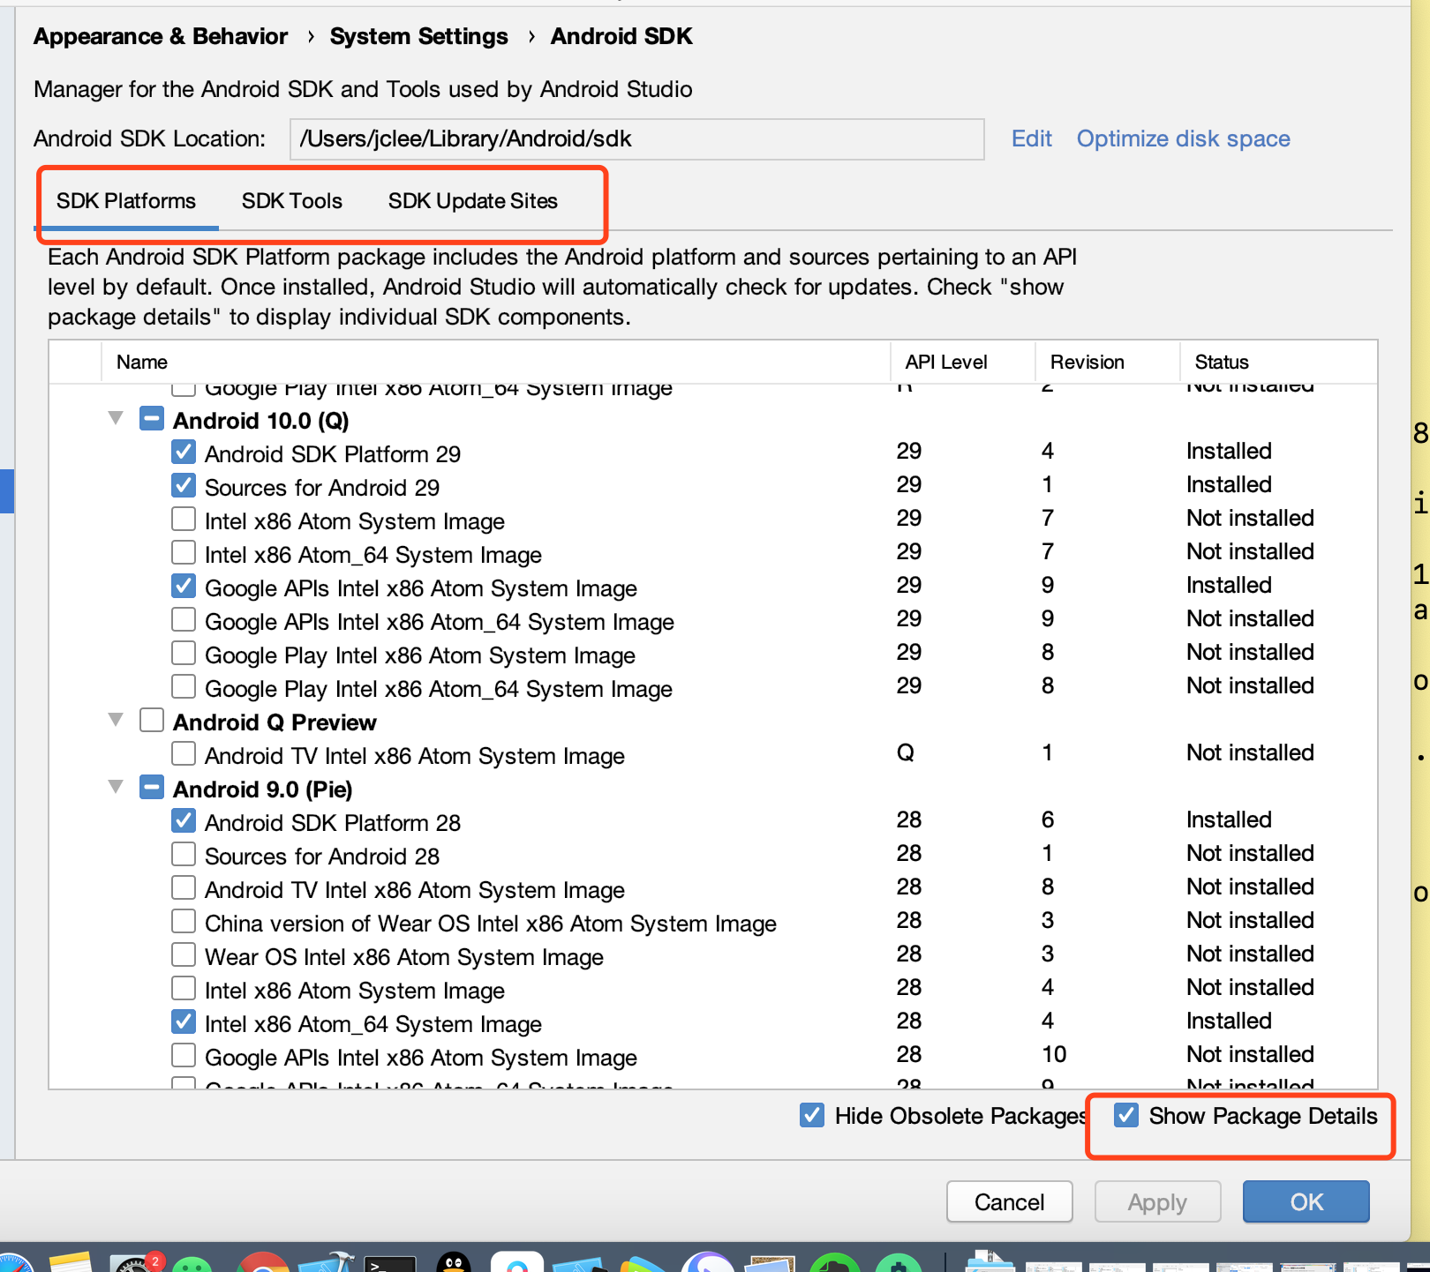Check Wear OS Intel x86 Atom System Image

(x=184, y=955)
